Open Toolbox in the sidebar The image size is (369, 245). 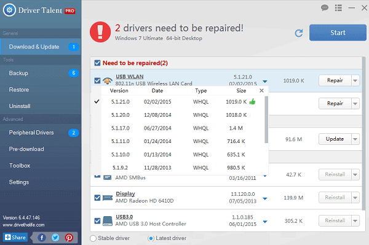coord(41,166)
